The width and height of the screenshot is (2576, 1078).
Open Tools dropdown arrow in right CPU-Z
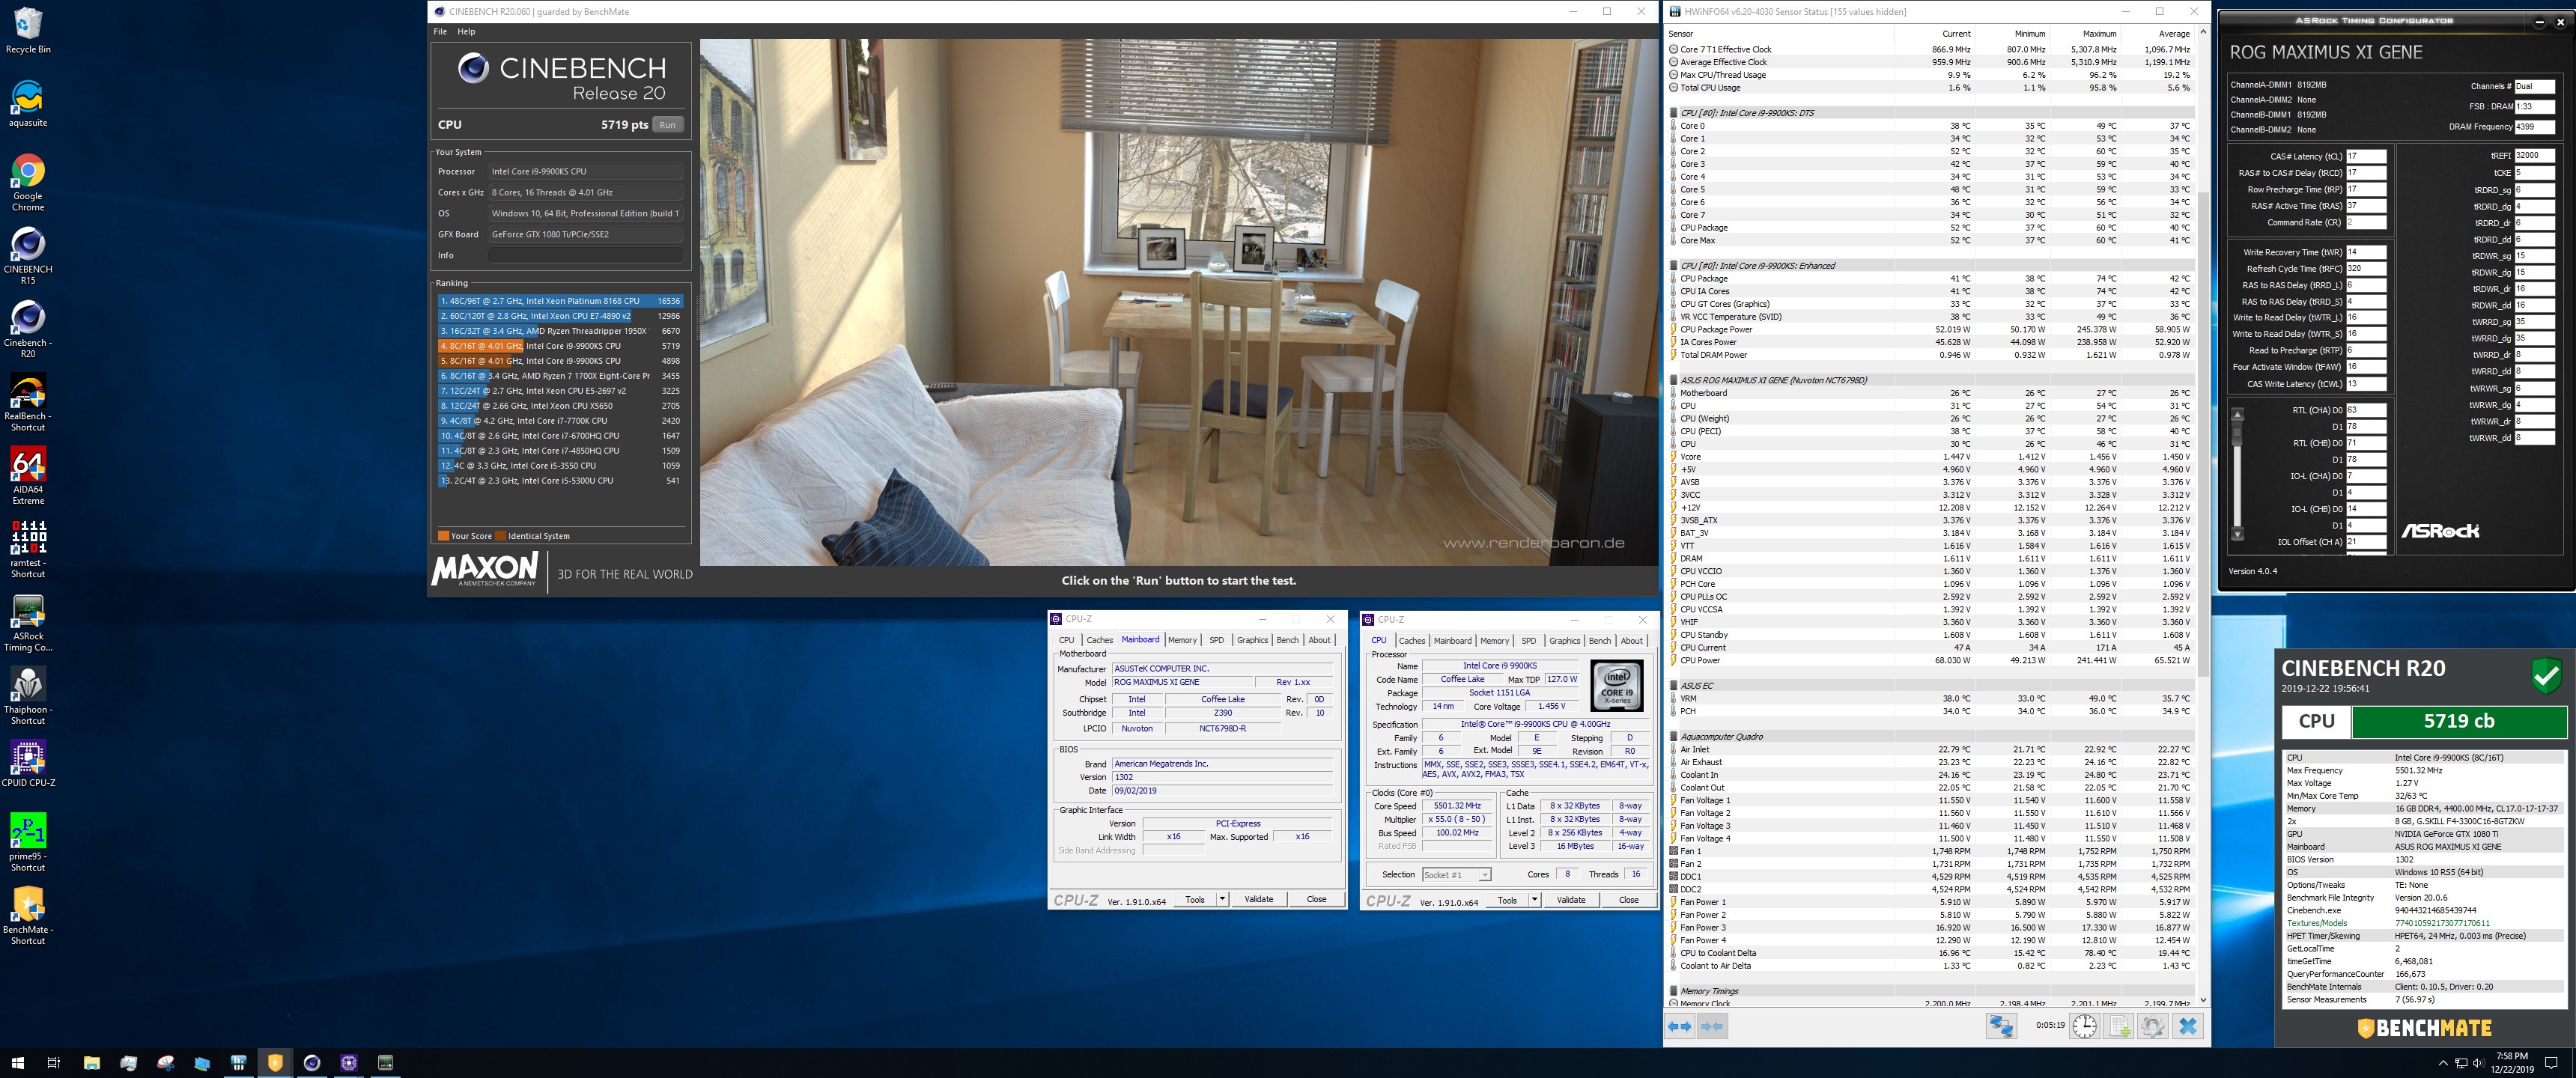(x=1534, y=900)
